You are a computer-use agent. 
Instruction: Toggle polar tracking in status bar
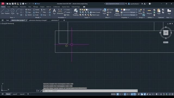(128, 94)
